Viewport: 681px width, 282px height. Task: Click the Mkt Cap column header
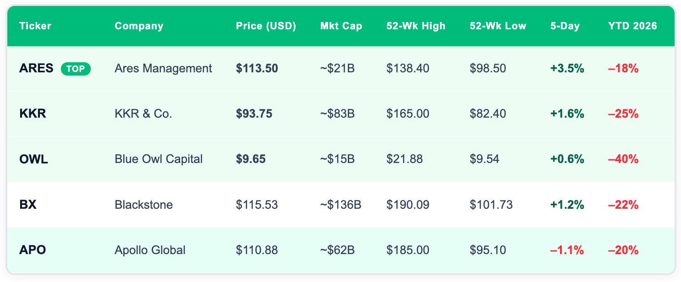[x=341, y=26]
